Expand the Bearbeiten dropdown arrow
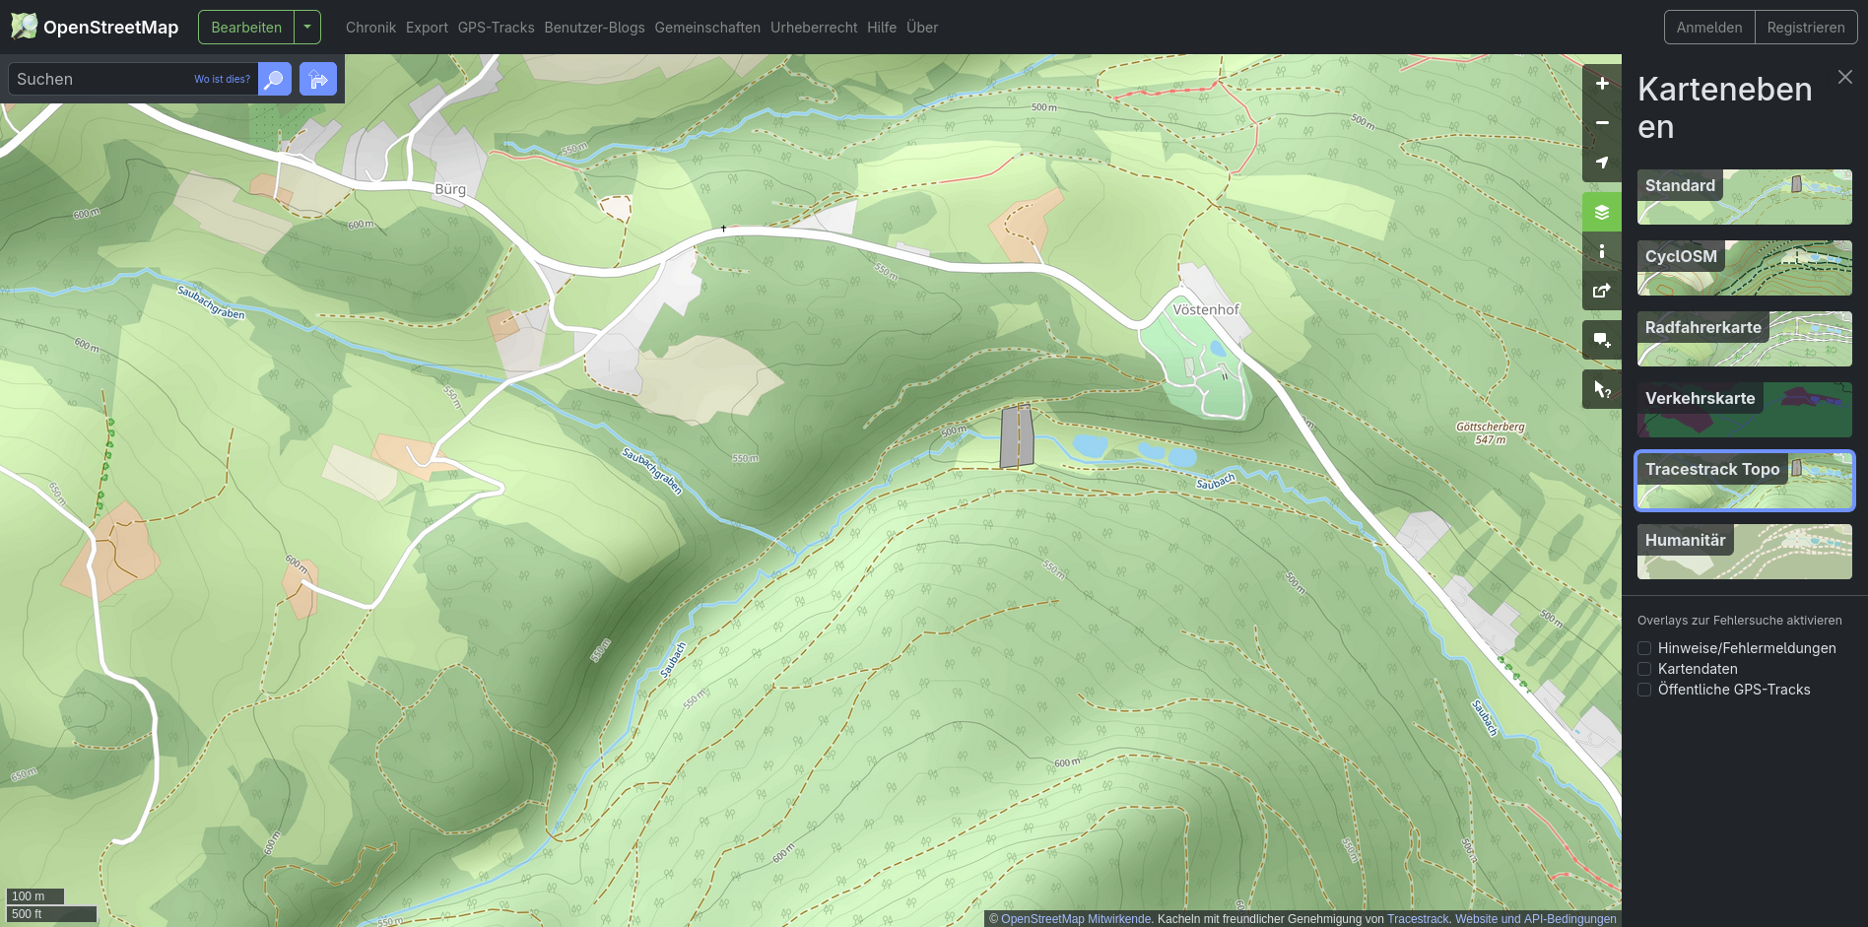 tap(307, 28)
